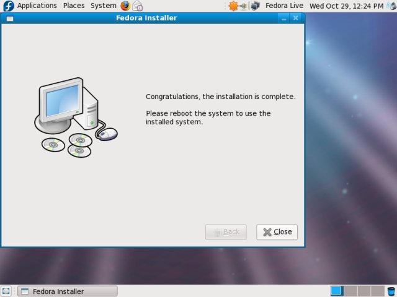Open the System menu
397x297 pixels.
click(x=104, y=6)
